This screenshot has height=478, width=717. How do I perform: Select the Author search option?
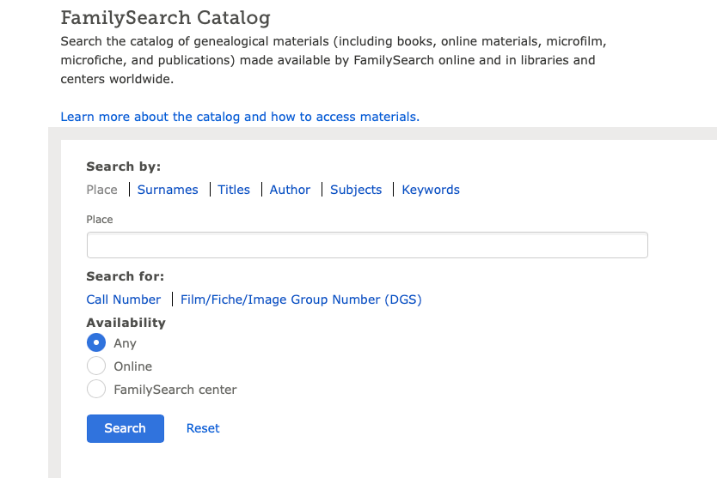click(290, 190)
